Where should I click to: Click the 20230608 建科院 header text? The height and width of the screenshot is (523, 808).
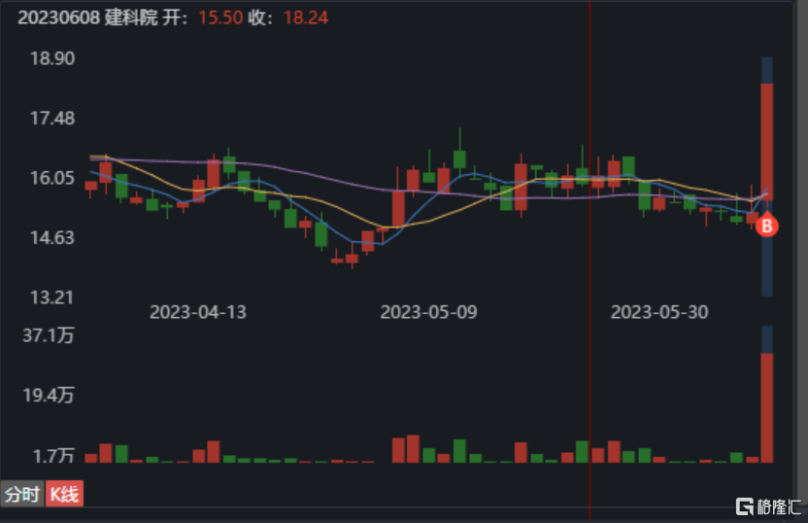click(87, 17)
